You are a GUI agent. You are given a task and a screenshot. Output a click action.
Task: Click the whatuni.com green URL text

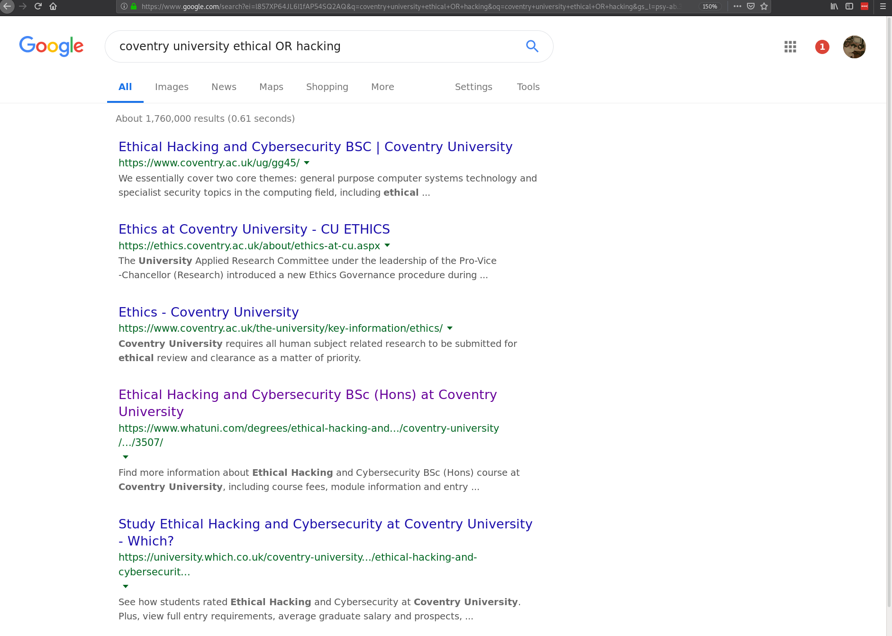click(x=309, y=435)
